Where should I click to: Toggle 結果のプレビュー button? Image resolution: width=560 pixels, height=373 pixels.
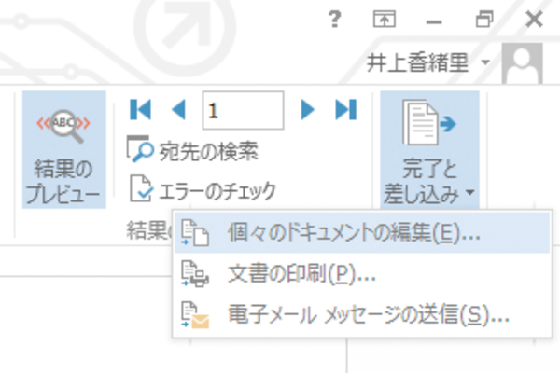coord(63,149)
